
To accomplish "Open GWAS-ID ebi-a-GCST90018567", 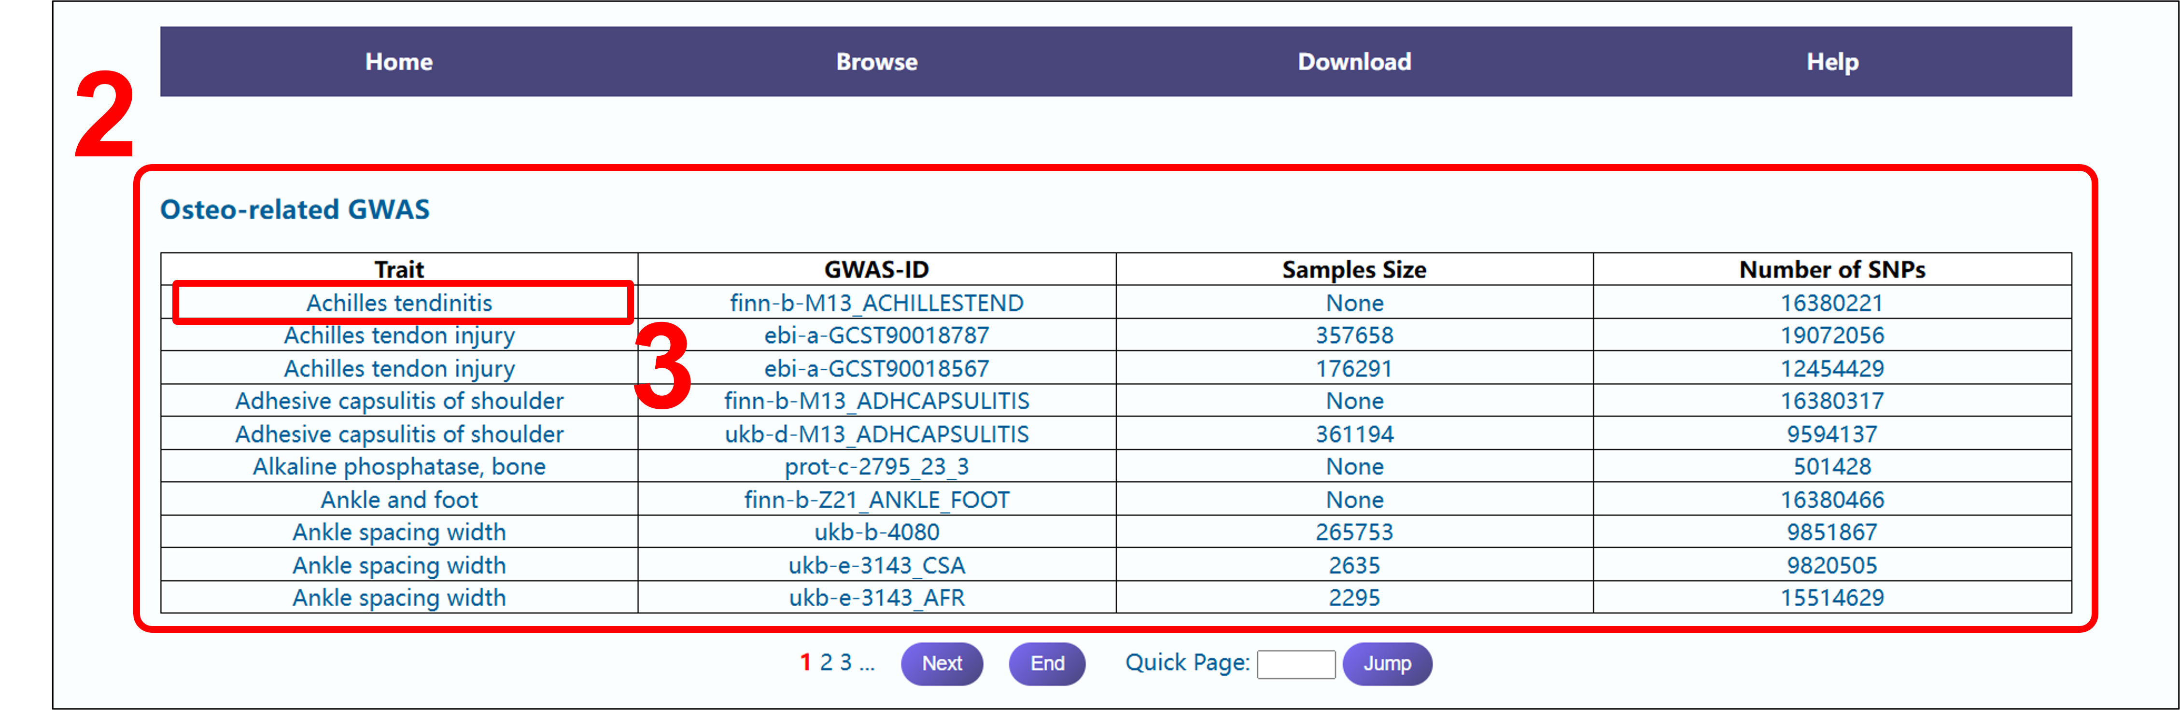I will click(876, 369).
